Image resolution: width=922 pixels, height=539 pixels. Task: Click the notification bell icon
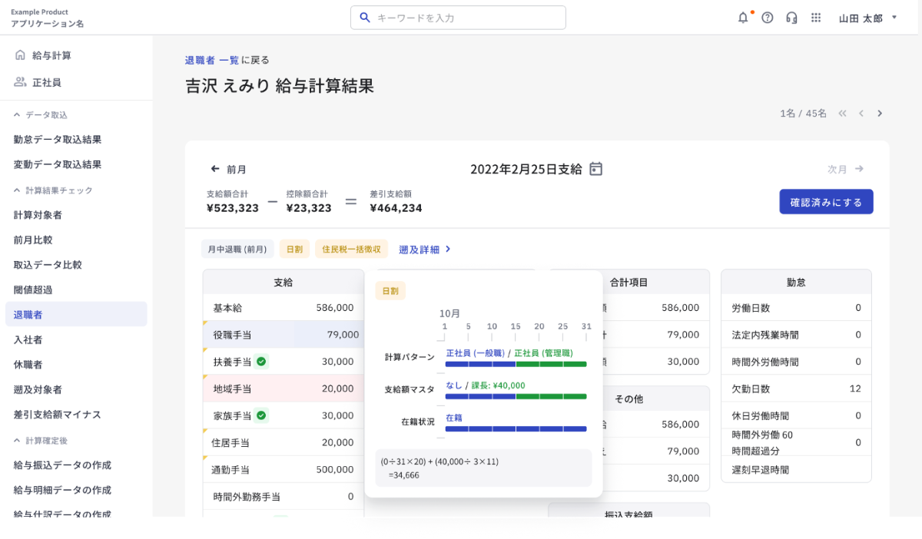(x=743, y=18)
